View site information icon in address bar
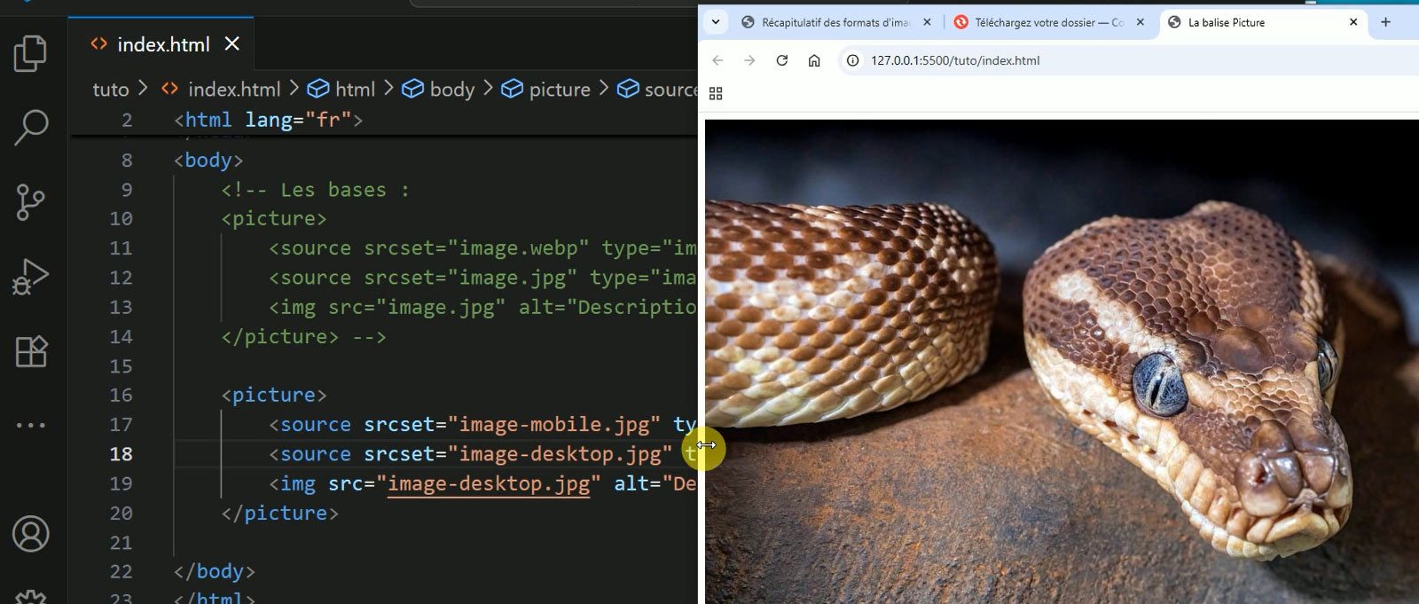Viewport: 1419px width, 604px height. 853,60
